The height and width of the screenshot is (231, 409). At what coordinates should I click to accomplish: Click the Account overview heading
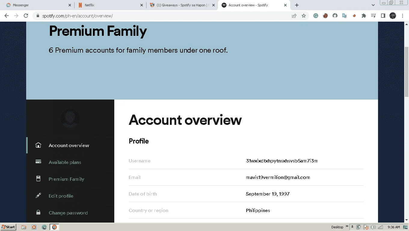click(185, 120)
